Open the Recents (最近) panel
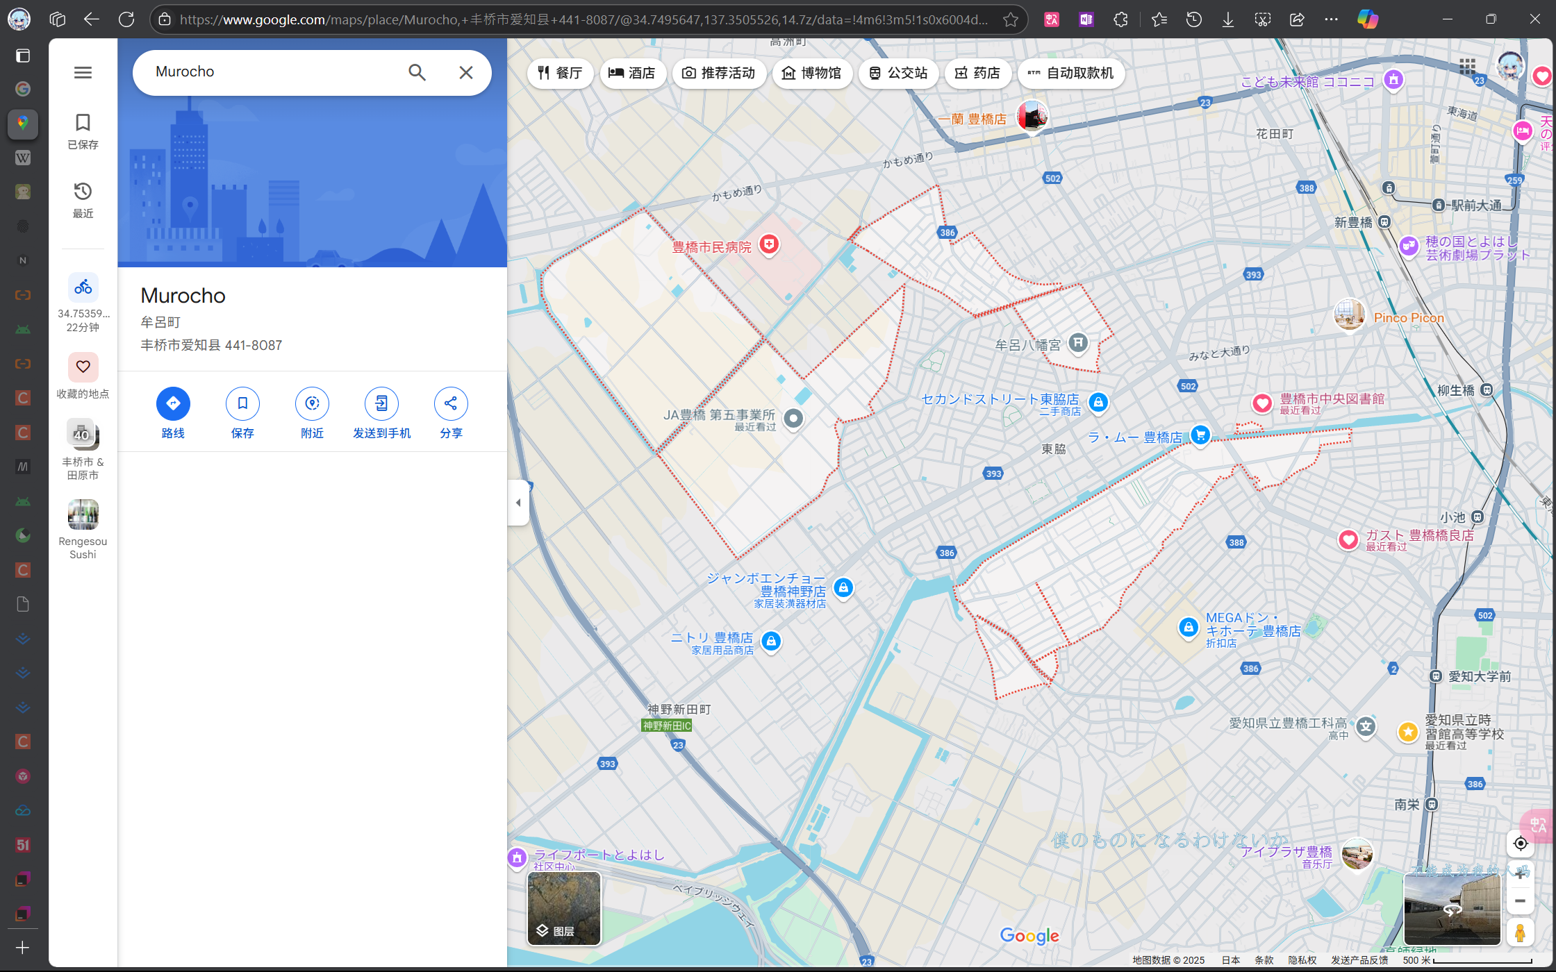1556x972 pixels. pos(83,200)
